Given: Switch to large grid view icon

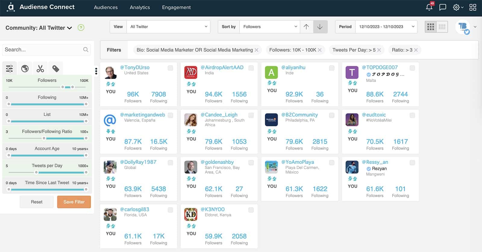Looking at the screenshot, I should pos(442,27).
